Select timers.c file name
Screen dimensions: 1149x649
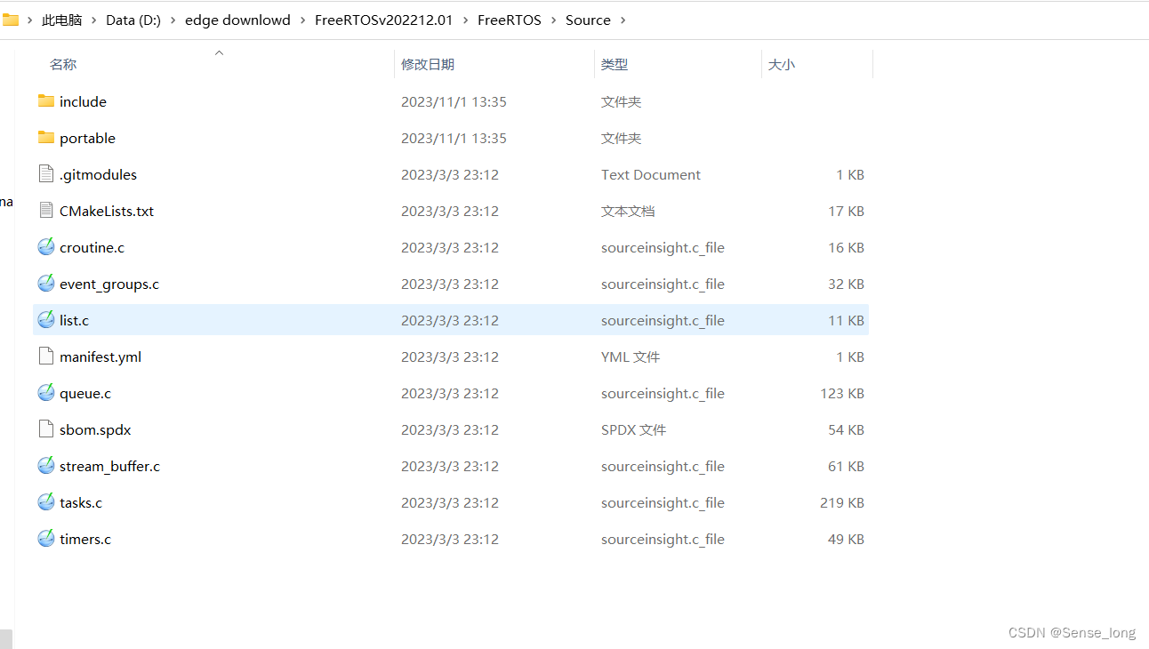(85, 539)
